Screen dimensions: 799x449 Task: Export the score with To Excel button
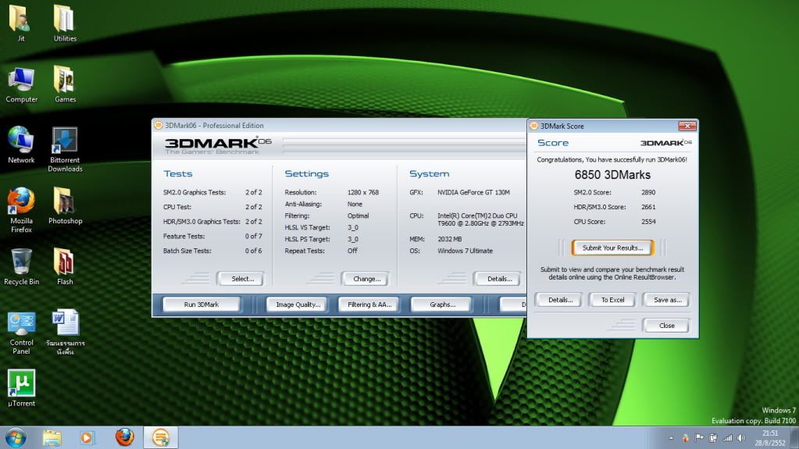pos(612,300)
